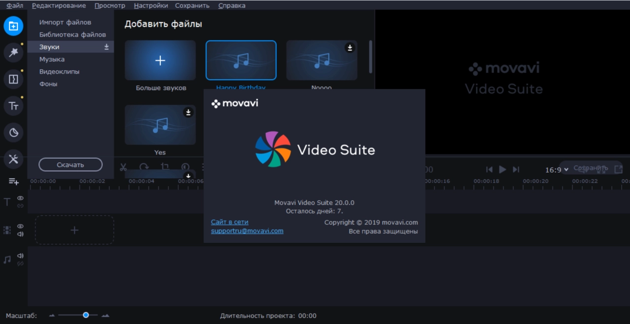Viewport: 630px width, 324px height.
Task: Click the audio track music note icon
Action: tap(7, 259)
